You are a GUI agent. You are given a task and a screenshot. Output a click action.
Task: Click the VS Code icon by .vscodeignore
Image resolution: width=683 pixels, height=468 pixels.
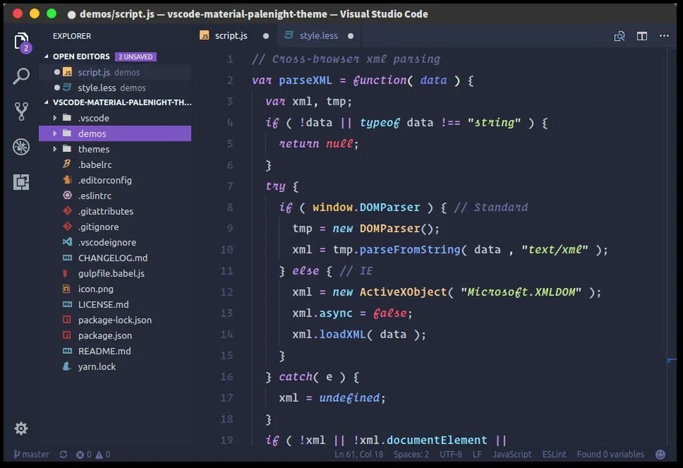(x=67, y=241)
